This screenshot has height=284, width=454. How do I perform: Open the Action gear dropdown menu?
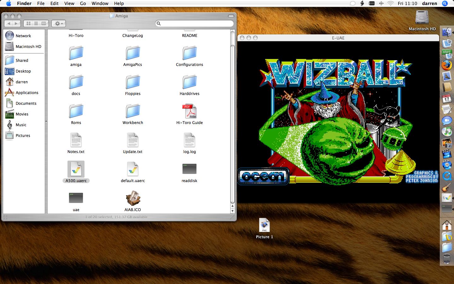click(x=58, y=23)
